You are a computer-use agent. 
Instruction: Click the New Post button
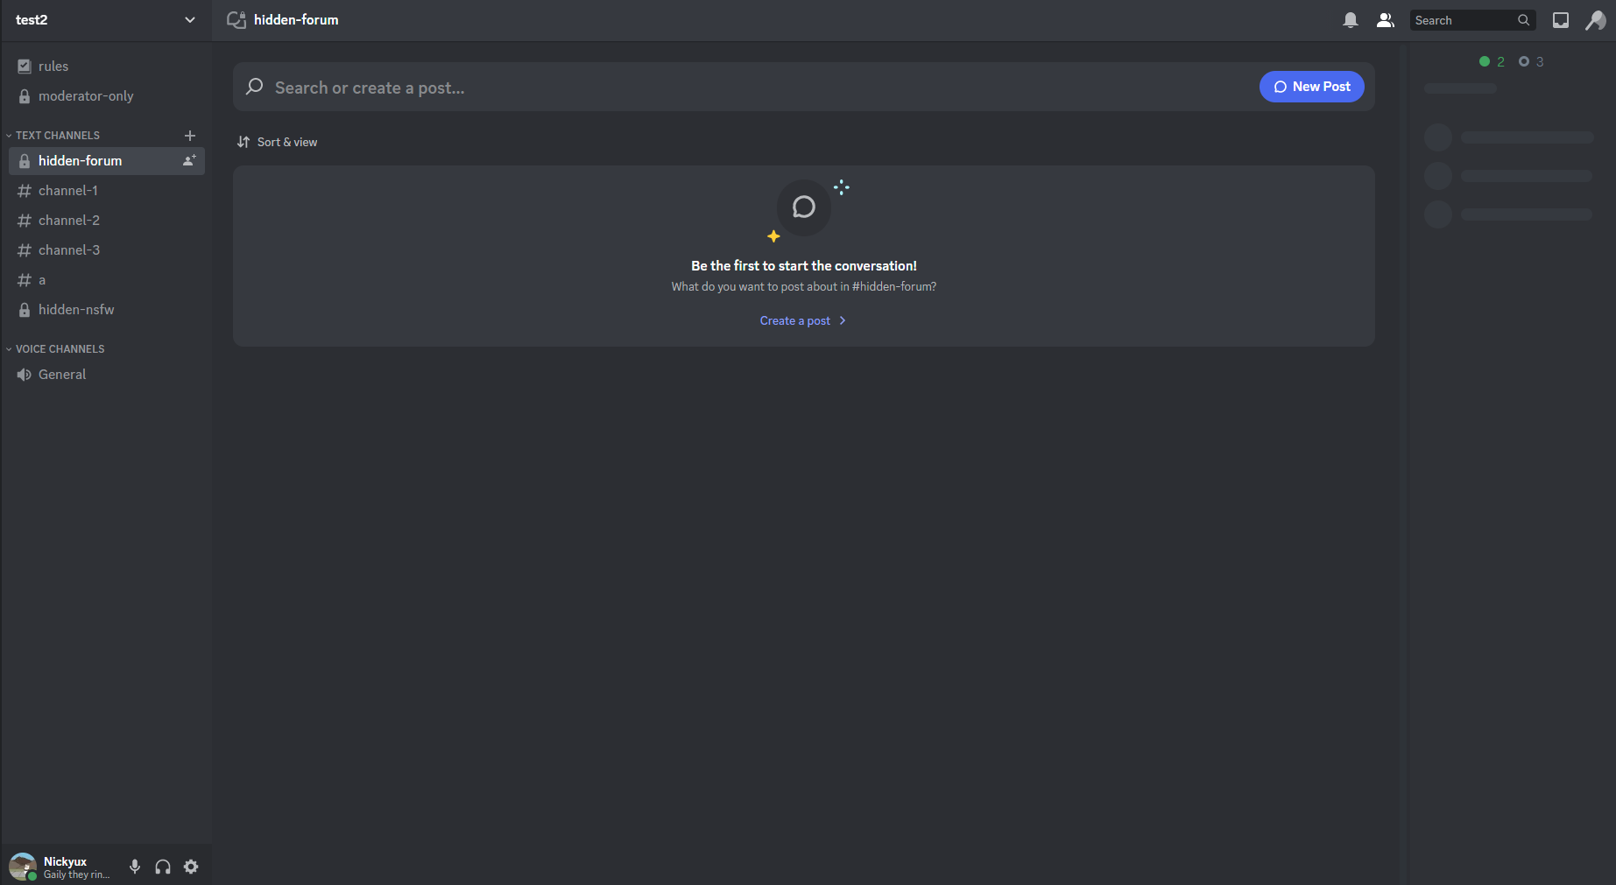coord(1311,87)
